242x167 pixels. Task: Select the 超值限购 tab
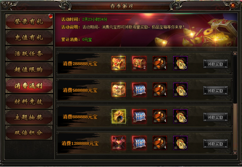29,69
